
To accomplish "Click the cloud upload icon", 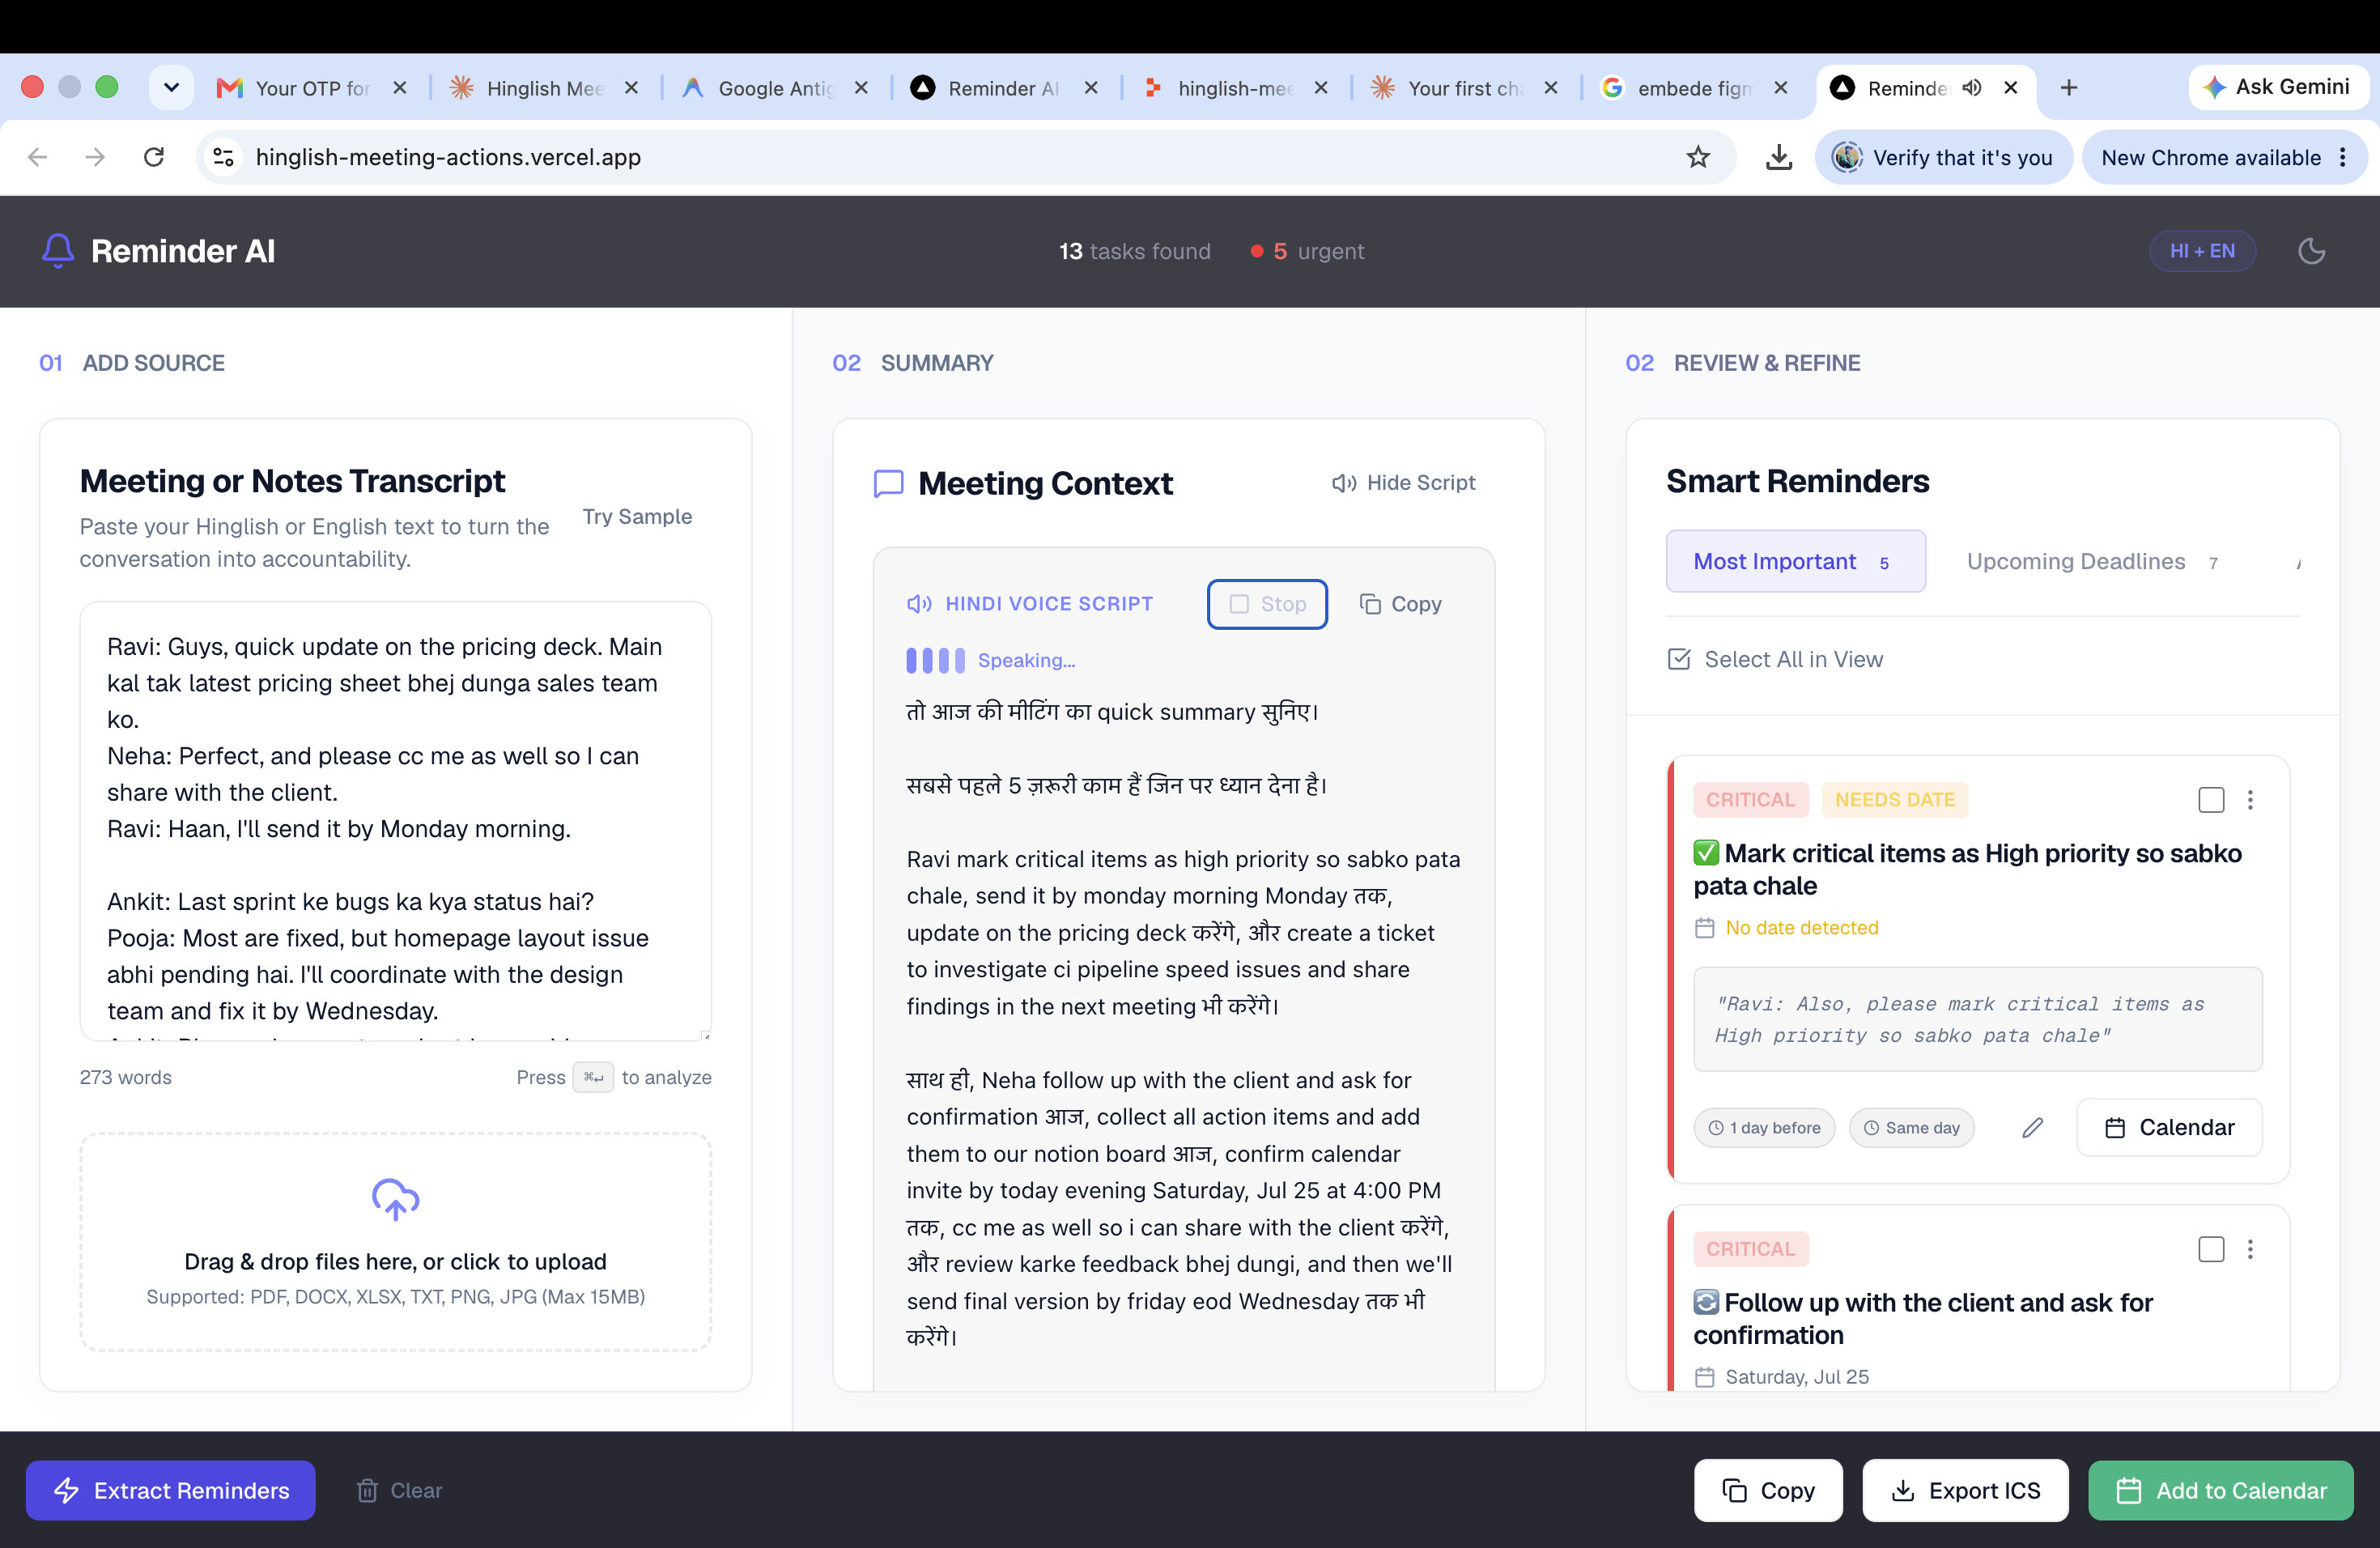I will [x=395, y=1199].
